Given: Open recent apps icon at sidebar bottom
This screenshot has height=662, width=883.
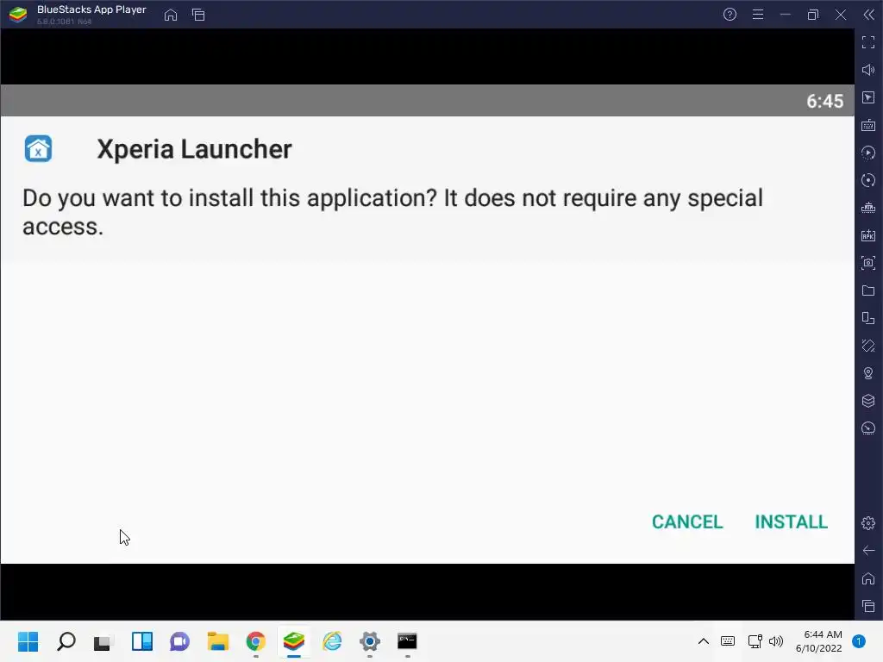Looking at the screenshot, I should [868, 606].
